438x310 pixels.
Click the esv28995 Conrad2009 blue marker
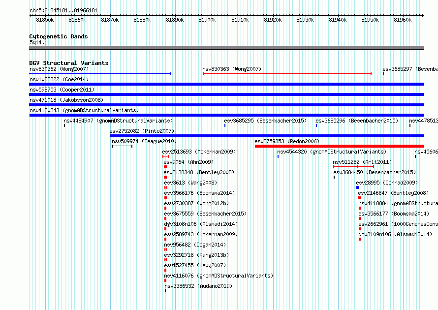pyautogui.click(x=358, y=187)
